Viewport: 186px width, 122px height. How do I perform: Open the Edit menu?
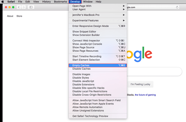[x=28, y=2]
